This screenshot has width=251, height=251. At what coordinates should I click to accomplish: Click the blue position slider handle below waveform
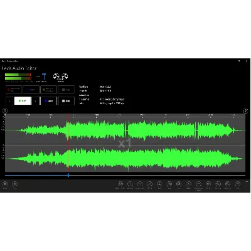68,175
